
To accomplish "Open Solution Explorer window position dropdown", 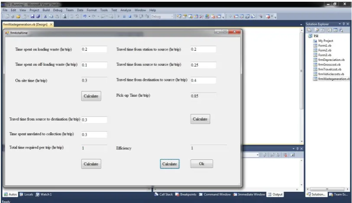I will 339,24.
